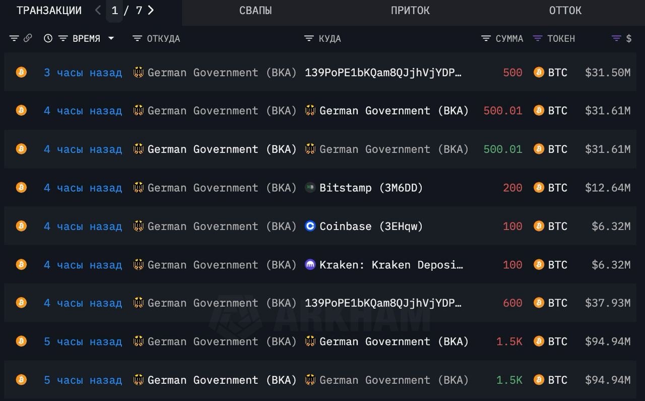The height and width of the screenshot is (401, 645).
Task: Open the filter icon left of the chain link icon
Action: 14,38
